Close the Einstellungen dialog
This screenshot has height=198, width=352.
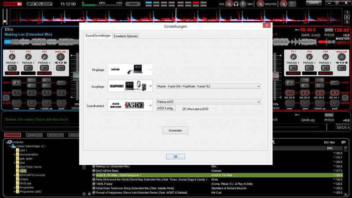[x=267, y=26]
